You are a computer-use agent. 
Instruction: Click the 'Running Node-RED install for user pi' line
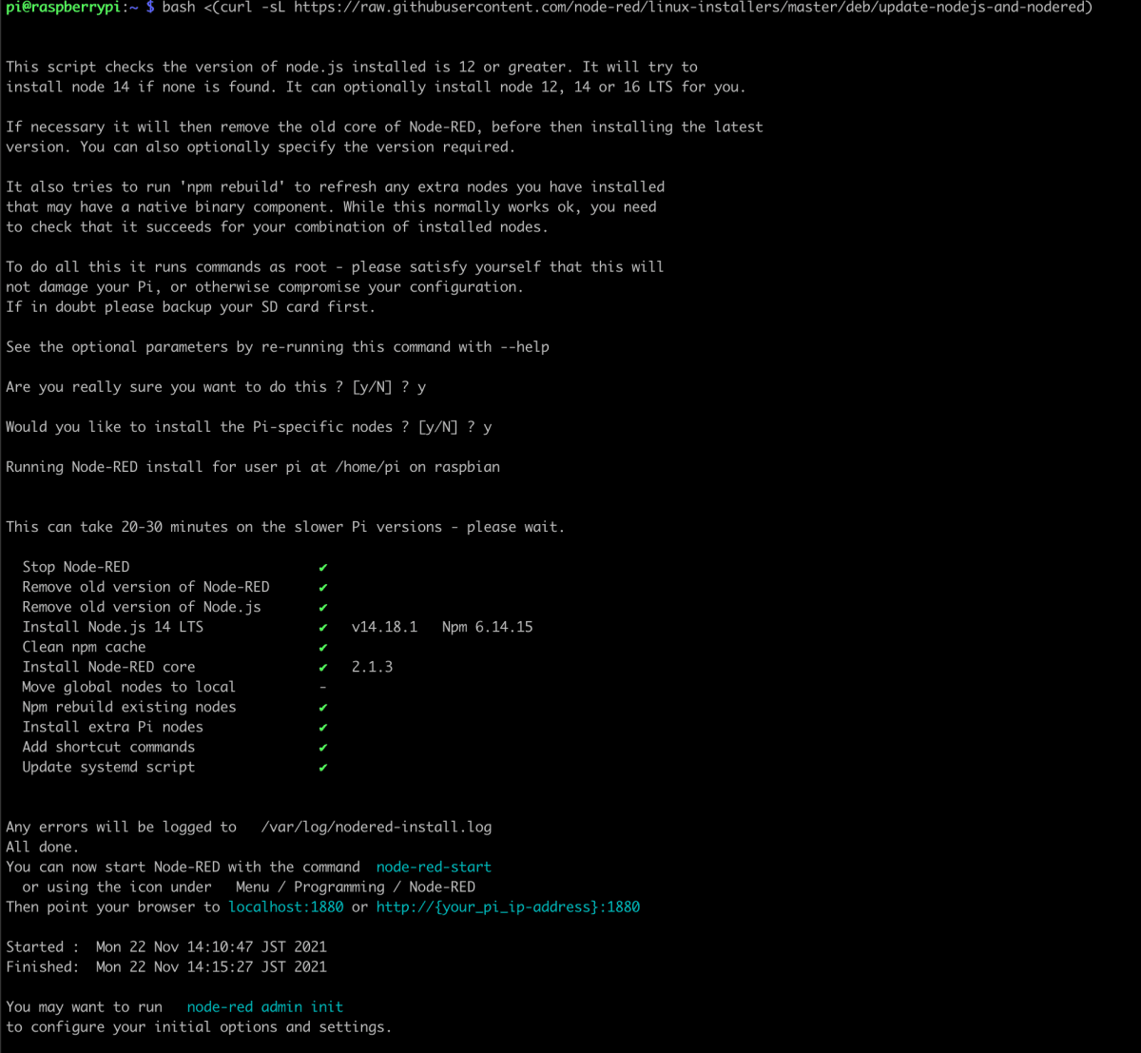coord(253,467)
